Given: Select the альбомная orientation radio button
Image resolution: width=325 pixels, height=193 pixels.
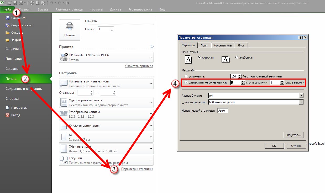Looking at the screenshot, I should pyautogui.click(x=237, y=57).
